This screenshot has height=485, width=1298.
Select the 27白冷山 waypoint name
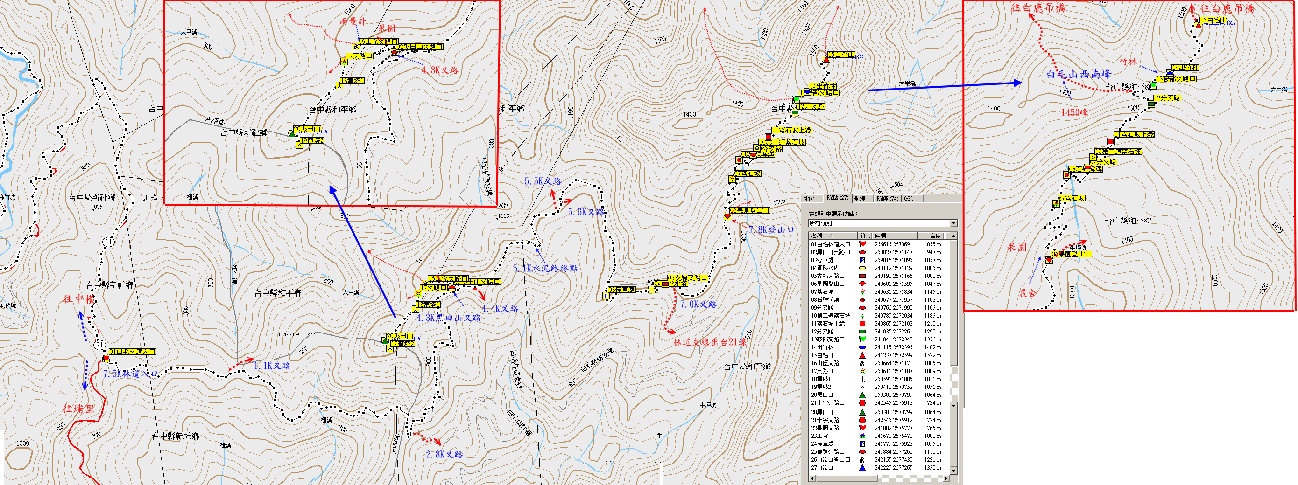[x=822, y=468]
